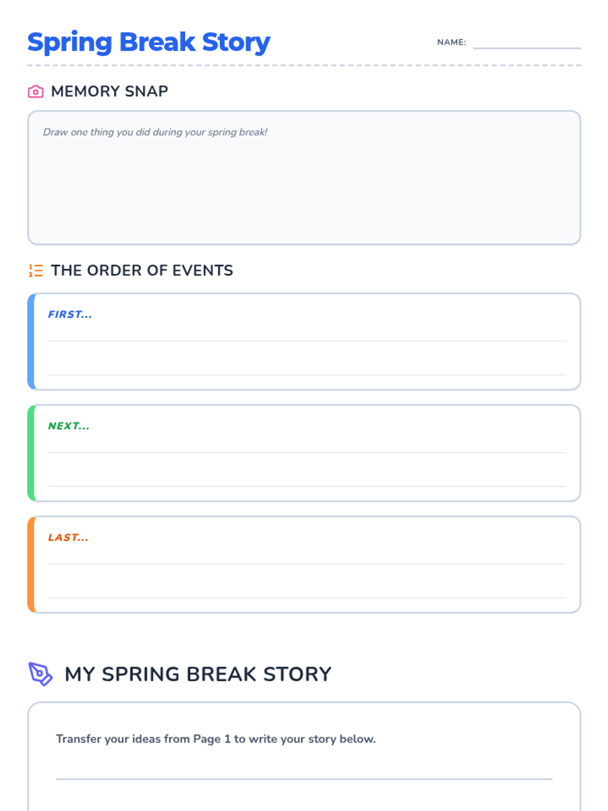Click the purple pen nib icon
The image size is (608, 811).
(40, 674)
